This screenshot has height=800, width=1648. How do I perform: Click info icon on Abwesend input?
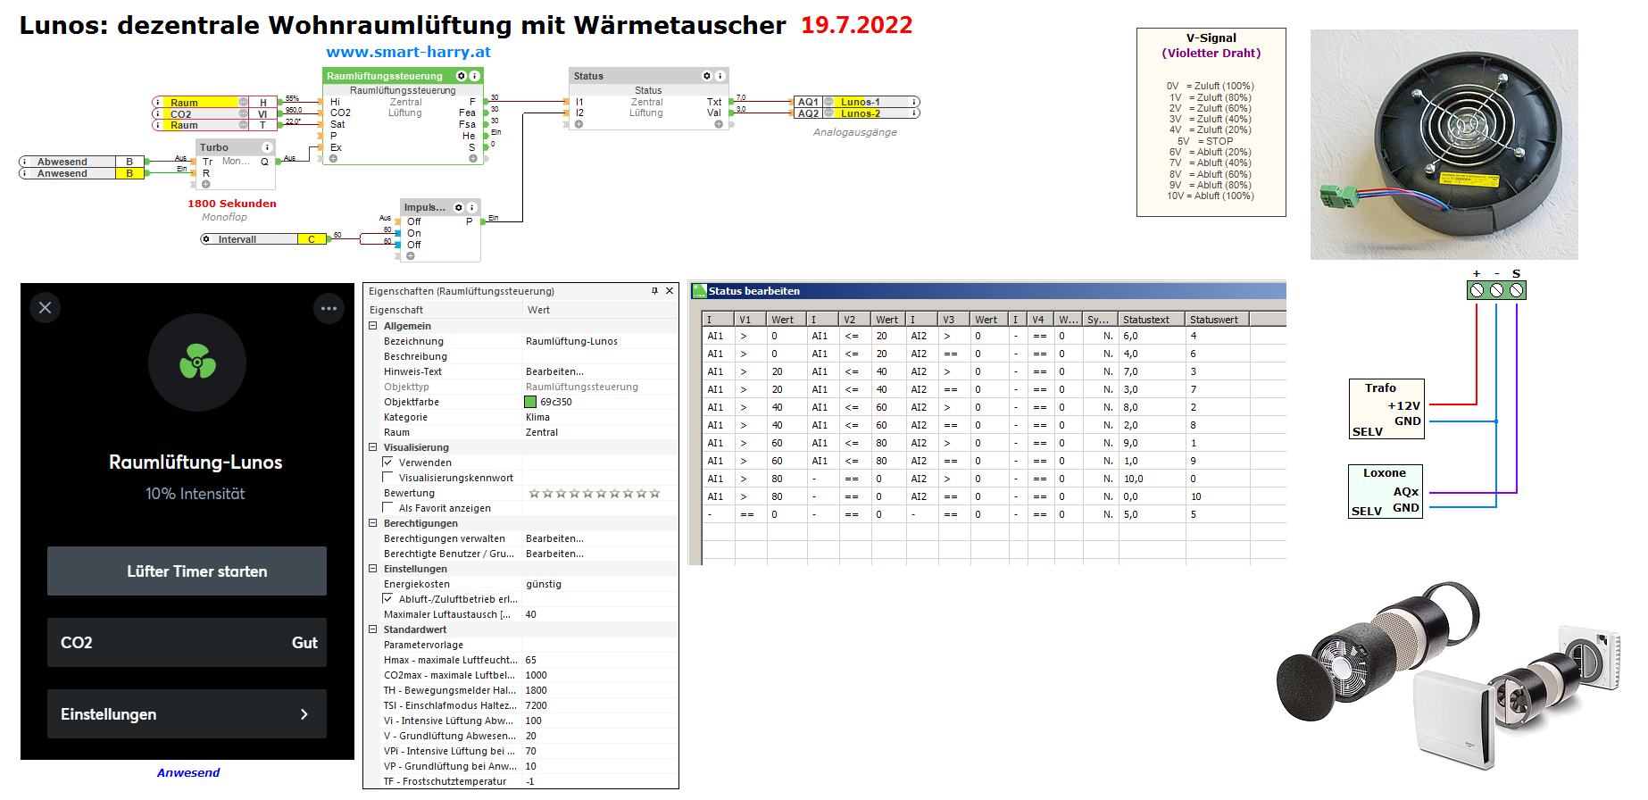click(x=24, y=162)
